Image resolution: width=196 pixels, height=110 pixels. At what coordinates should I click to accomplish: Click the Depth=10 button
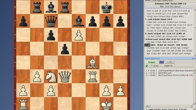click(x=168, y=66)
